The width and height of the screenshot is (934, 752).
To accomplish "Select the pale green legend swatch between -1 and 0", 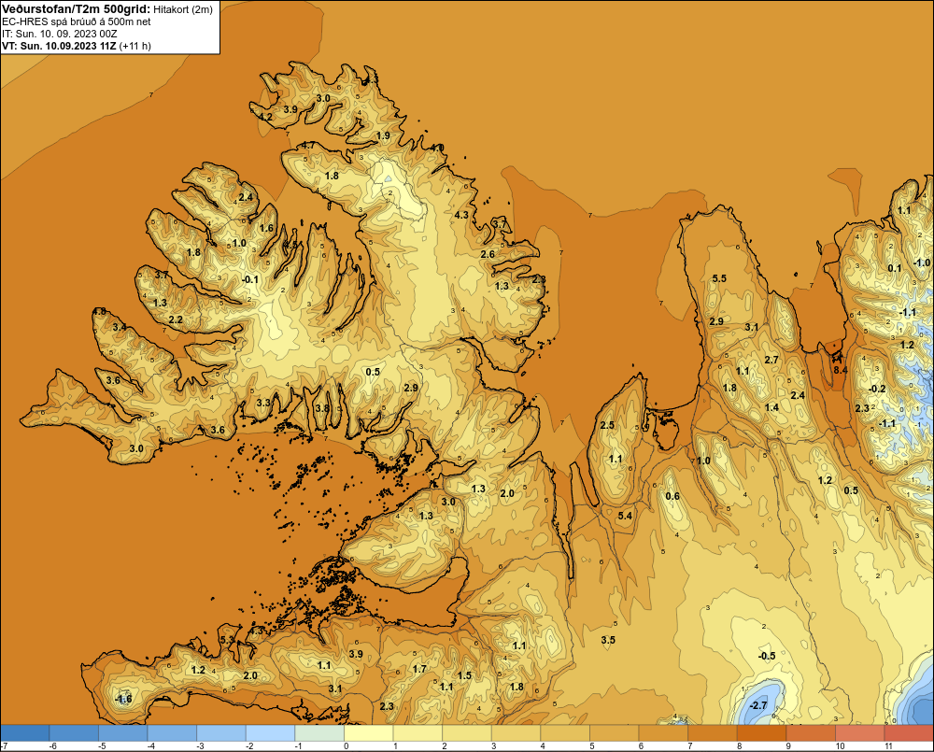I will (319, 733).
